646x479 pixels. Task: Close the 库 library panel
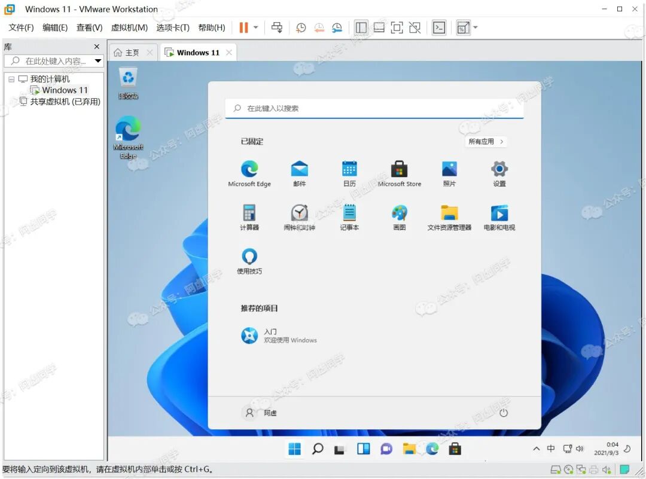97,47
